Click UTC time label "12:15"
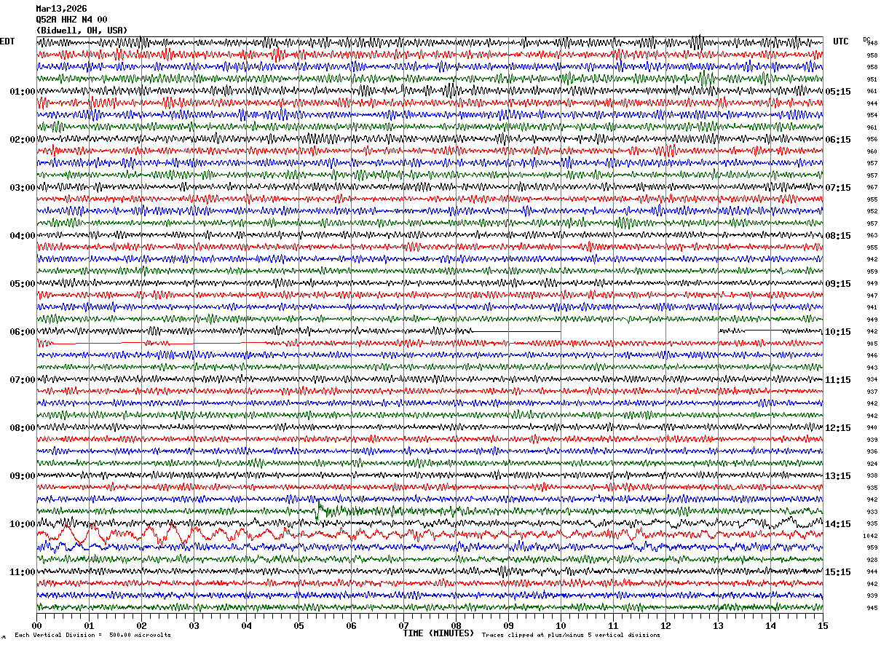Viewport: 881px width, 645px height. point(838,428)
